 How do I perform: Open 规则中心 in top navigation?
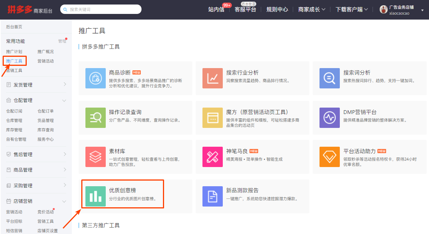(x=277, y=9)
